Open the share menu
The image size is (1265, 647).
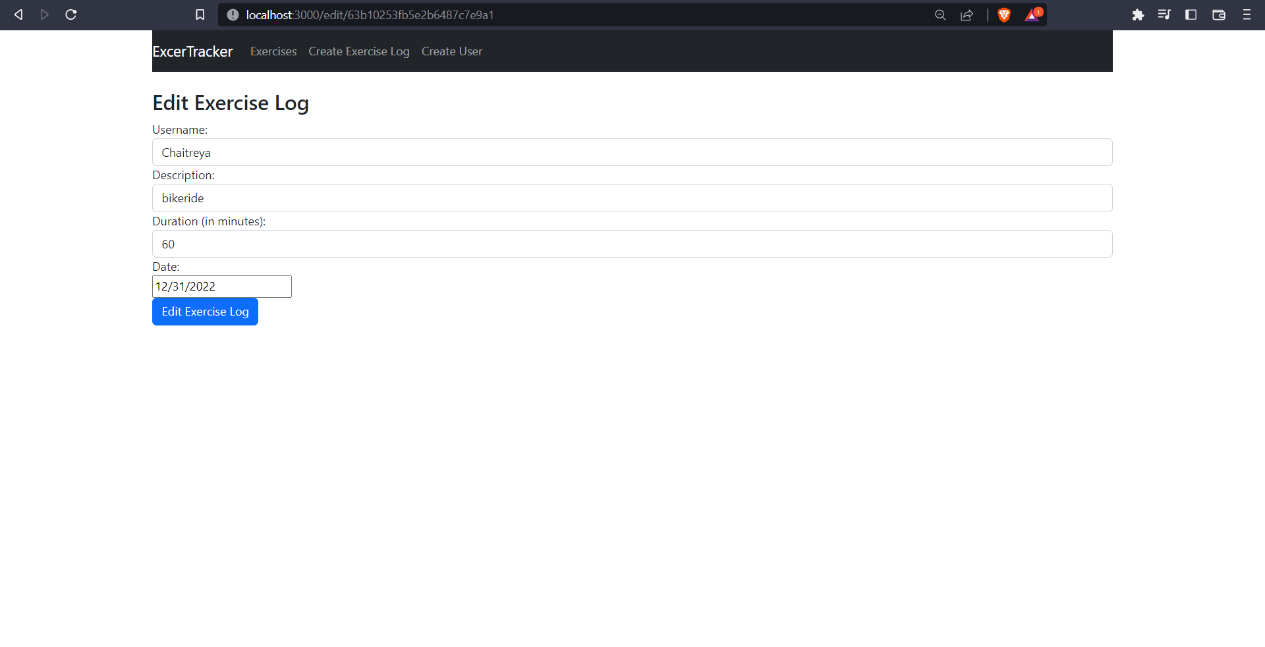967,14
